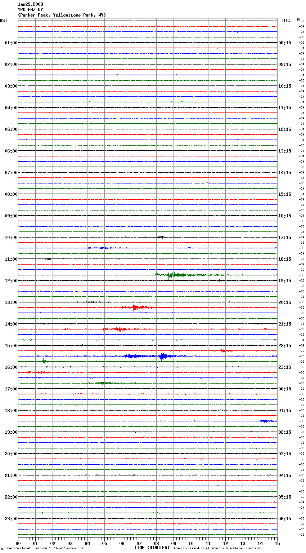
Task: Click the 04:15 UTC time label
Action: tap(285, 475)
